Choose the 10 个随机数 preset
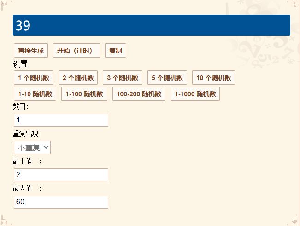Viewport: 300px width, 226px height. coord(213,78)
